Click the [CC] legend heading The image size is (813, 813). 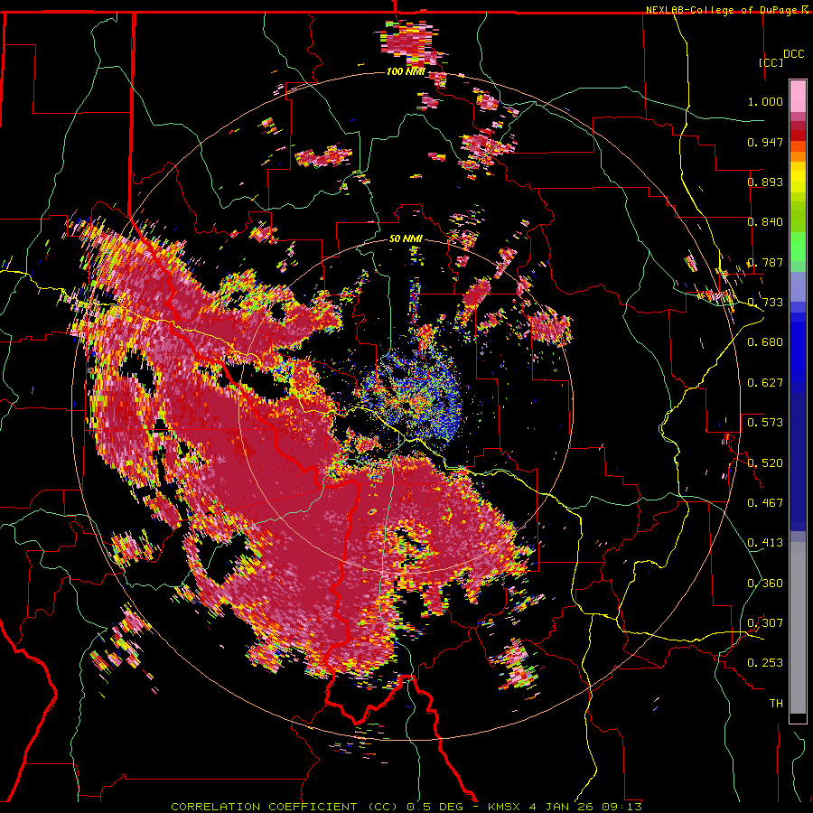(771, 62)
